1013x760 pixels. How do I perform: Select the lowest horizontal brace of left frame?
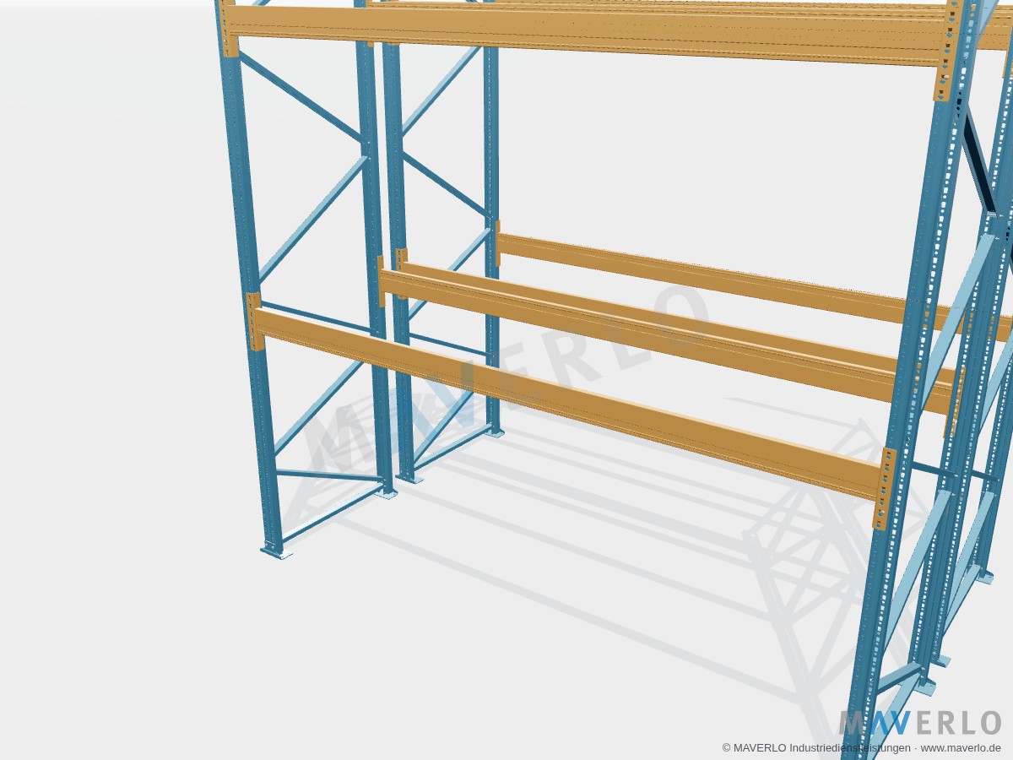[x=329, y=475]
